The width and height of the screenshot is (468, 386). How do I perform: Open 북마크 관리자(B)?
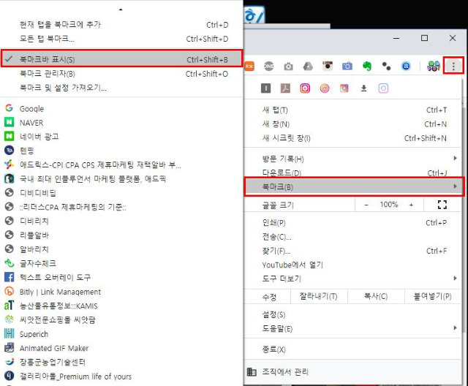pyautogui.click(x=122, y=73)
